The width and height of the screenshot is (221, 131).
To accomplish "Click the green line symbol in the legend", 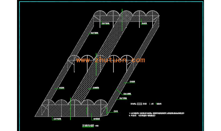I will [x=157, y=104].
